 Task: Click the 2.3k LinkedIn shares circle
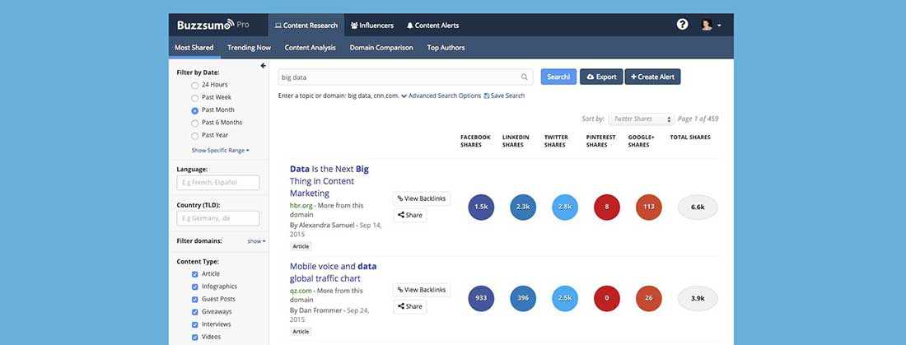click(523, 207)
